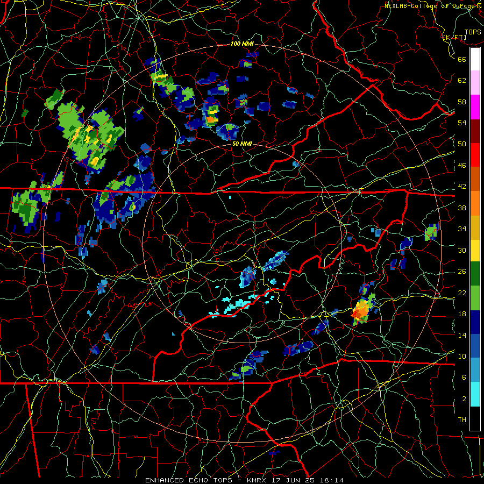The image size is (484, 484).
Task: Select the '6' legend value
Action: 464,378
